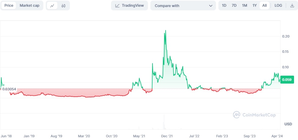298x140 pixels.
Task: Click the May '21 x-axis label
Action: [x=139, y=136]
